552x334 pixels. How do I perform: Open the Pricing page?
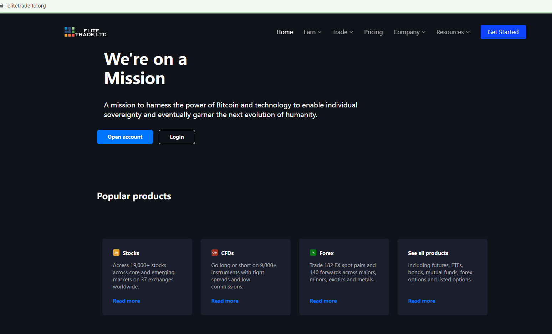(x=373, y=32)
